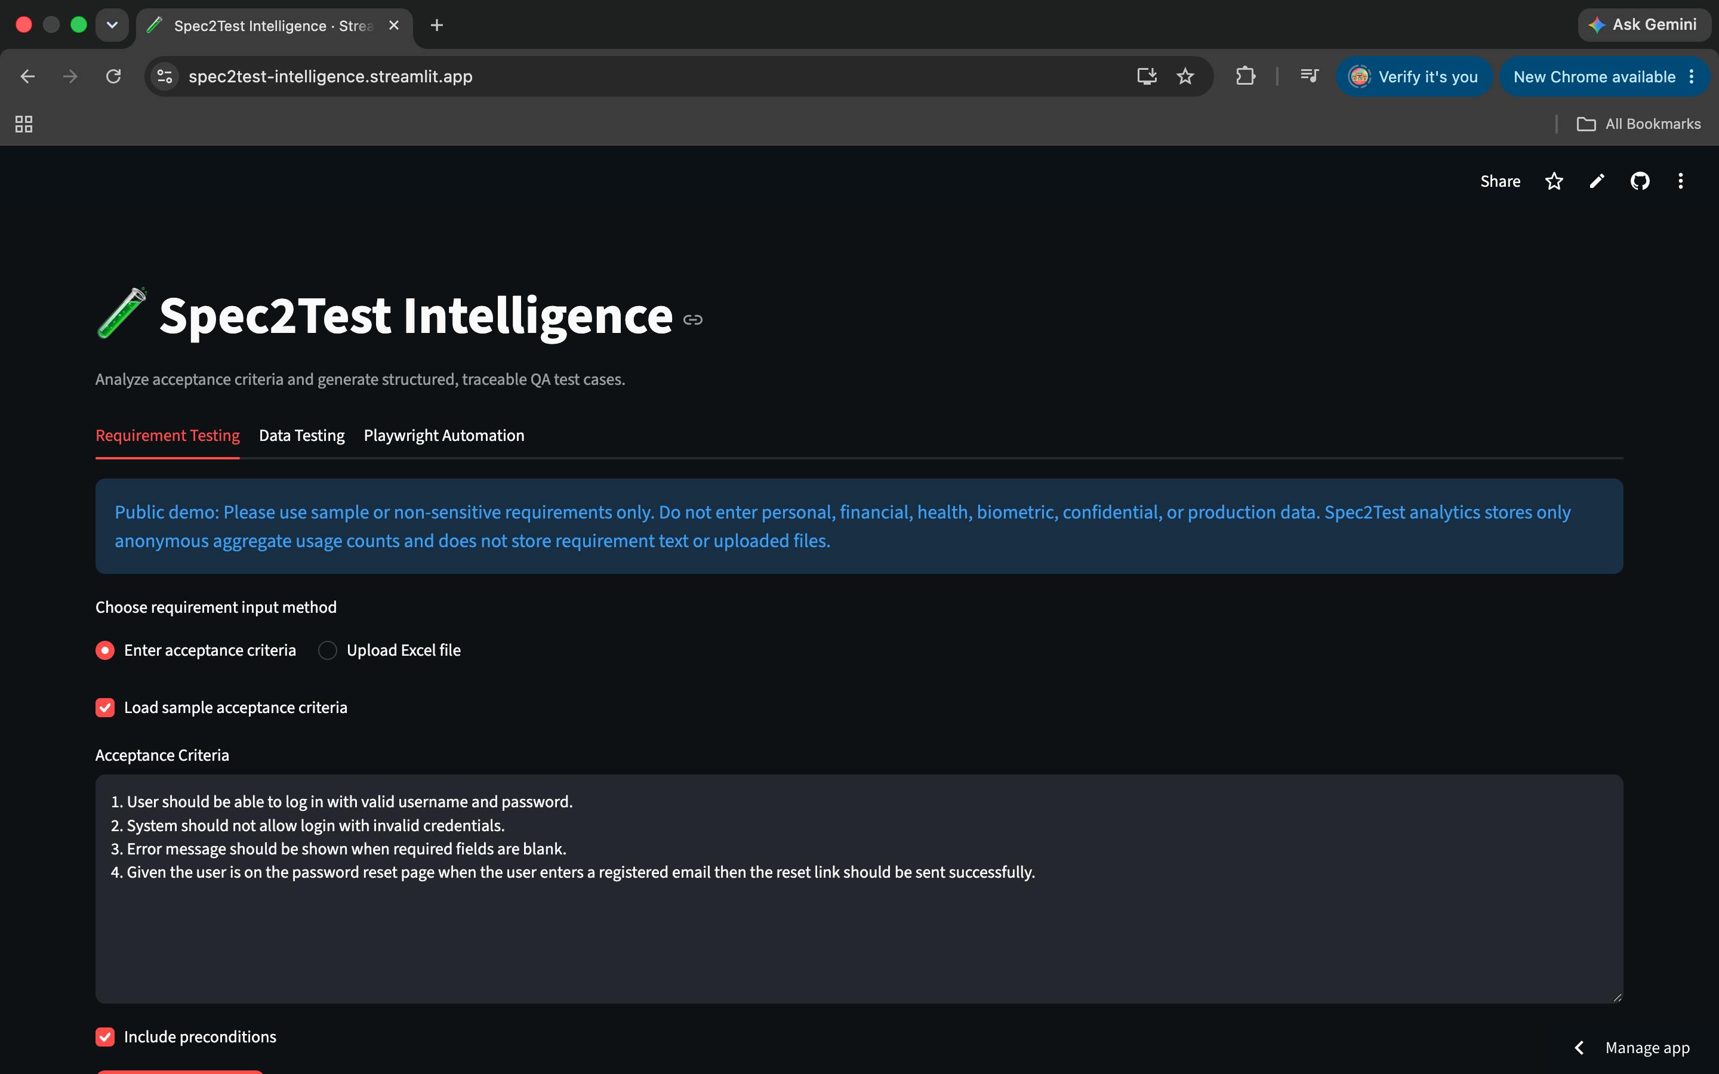
Task: Click the Share button
Action: [x=1500, y=181]
